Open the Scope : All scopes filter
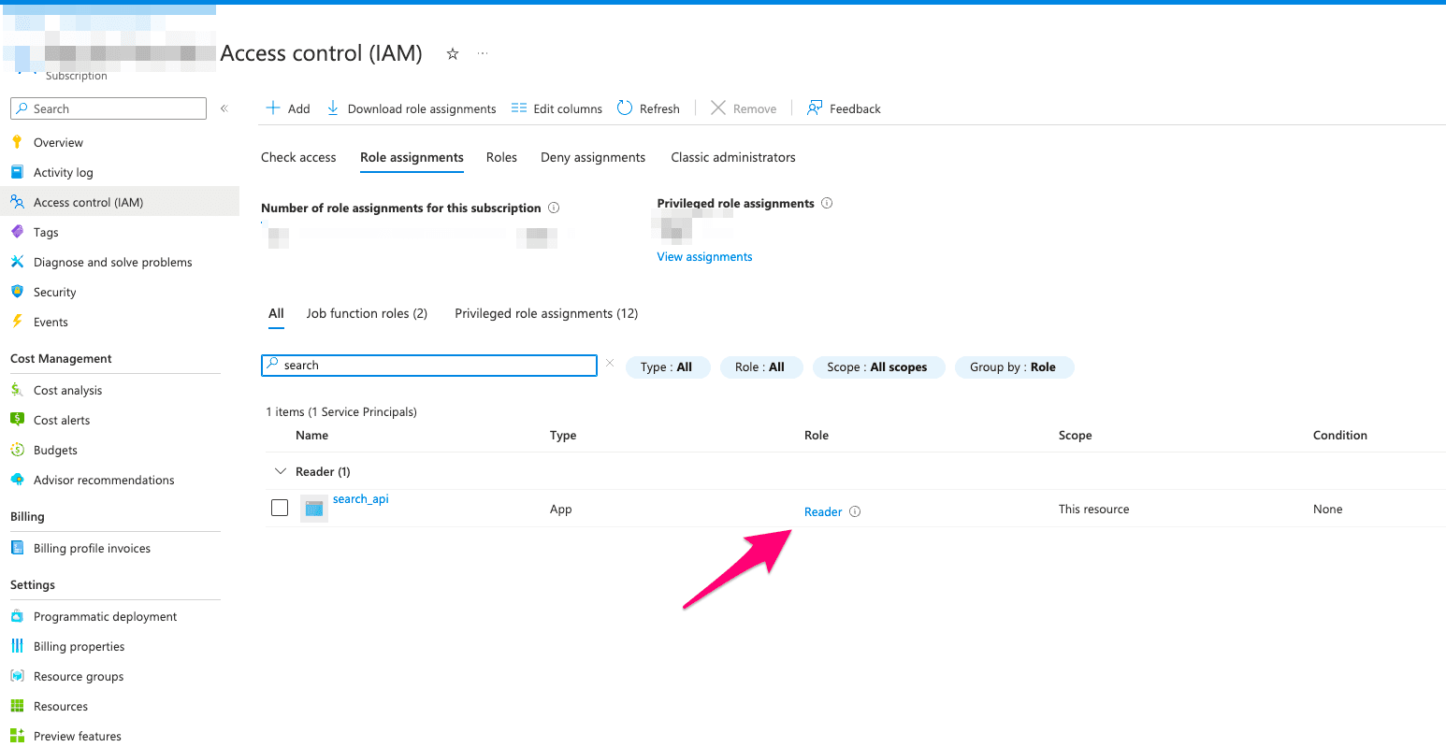 pyautogui.click(x=876, y=367)
